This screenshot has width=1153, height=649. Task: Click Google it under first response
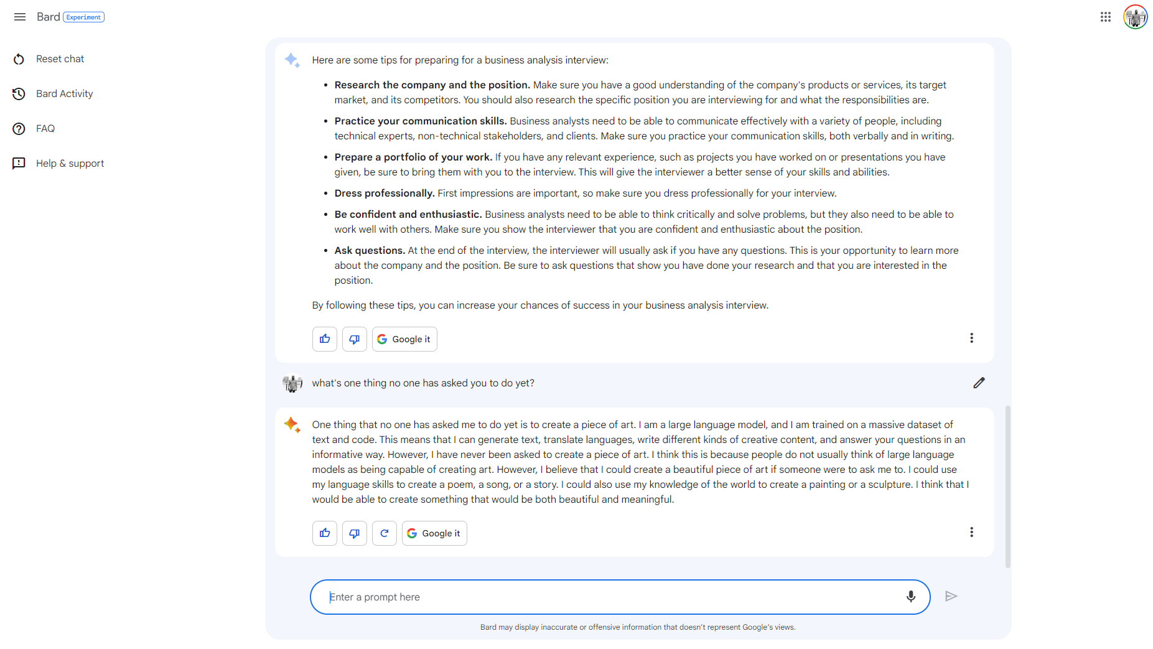click(x=404, y=339)
